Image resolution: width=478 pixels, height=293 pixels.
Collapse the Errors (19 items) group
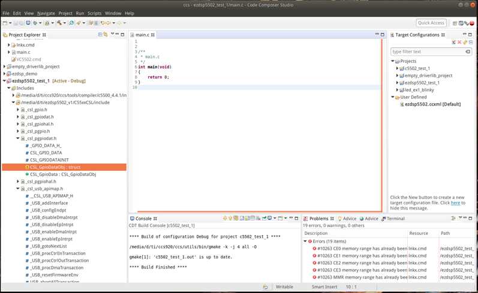point(305,241)
